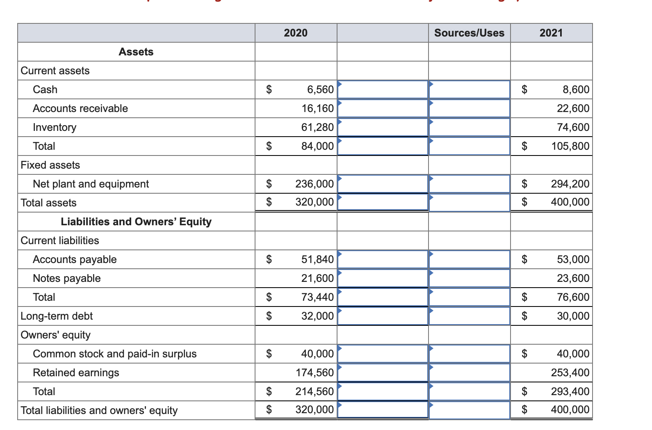Select Sources/Uses field for Net plant and equipment
Image resolution: width=652 pixels, height=430 pixels.
coord(470,184)
